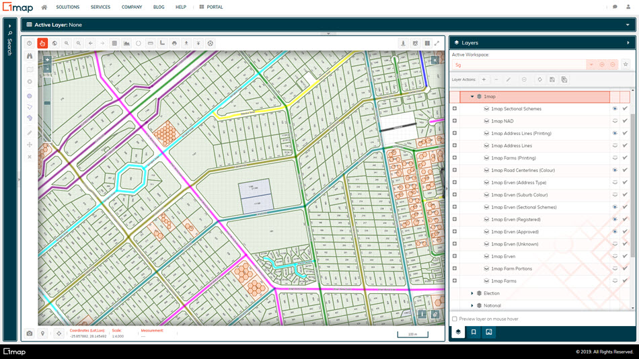639x359 pixels.
Task: Select the angle measure tool
Action: point(162,43)
